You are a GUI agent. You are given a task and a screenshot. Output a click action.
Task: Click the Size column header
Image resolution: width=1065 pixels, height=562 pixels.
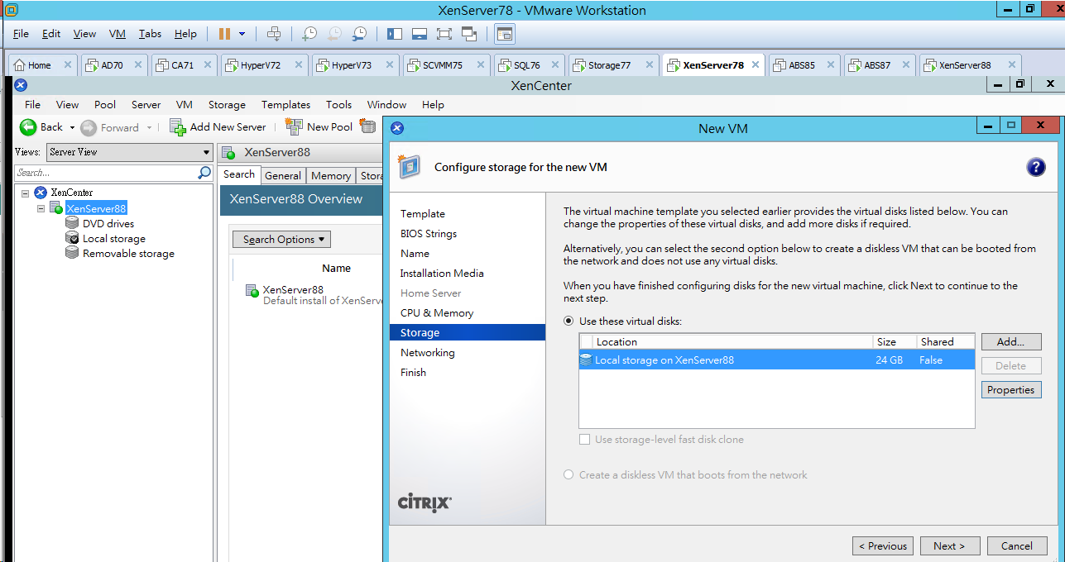pyautogui.click(x=895, y=341)
